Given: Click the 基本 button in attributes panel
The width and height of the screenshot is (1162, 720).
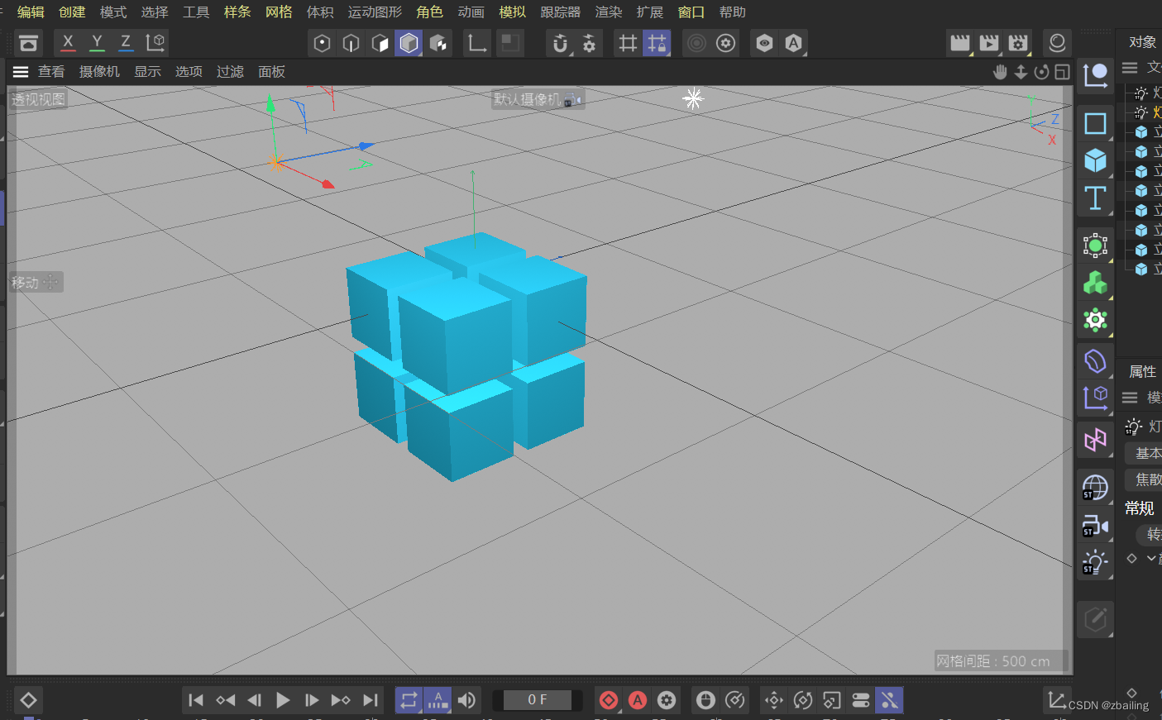Looking at the screenshot, I should [x=1146, y=453].
